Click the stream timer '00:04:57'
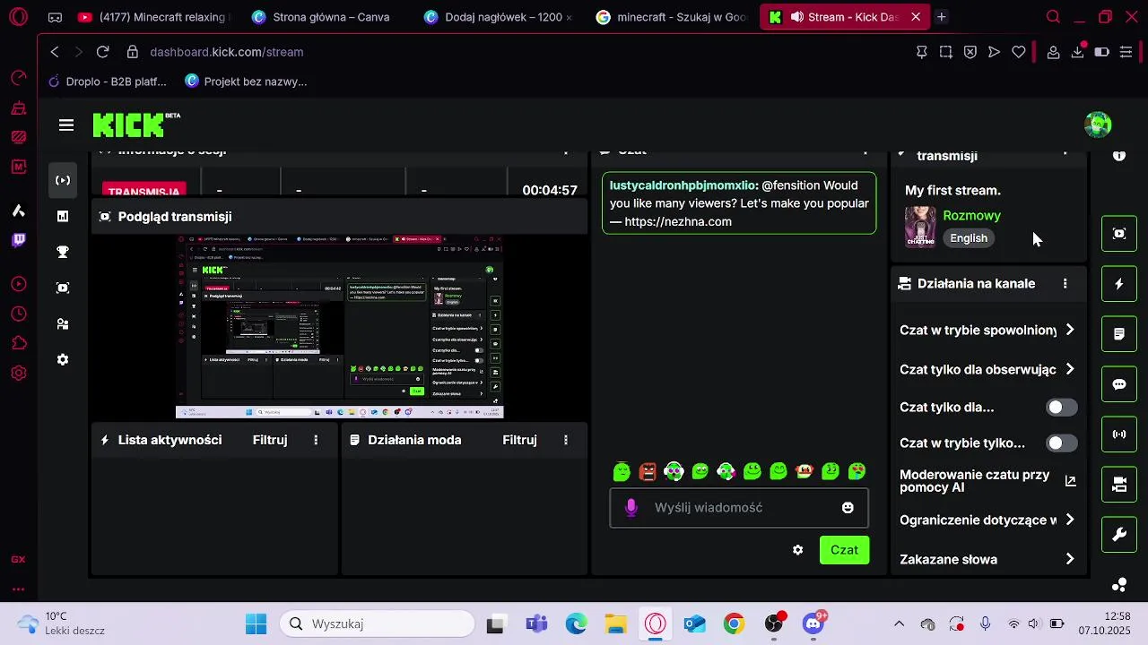Image resolution: width=1148 pixels, height=645 pixels. point(549,190)
